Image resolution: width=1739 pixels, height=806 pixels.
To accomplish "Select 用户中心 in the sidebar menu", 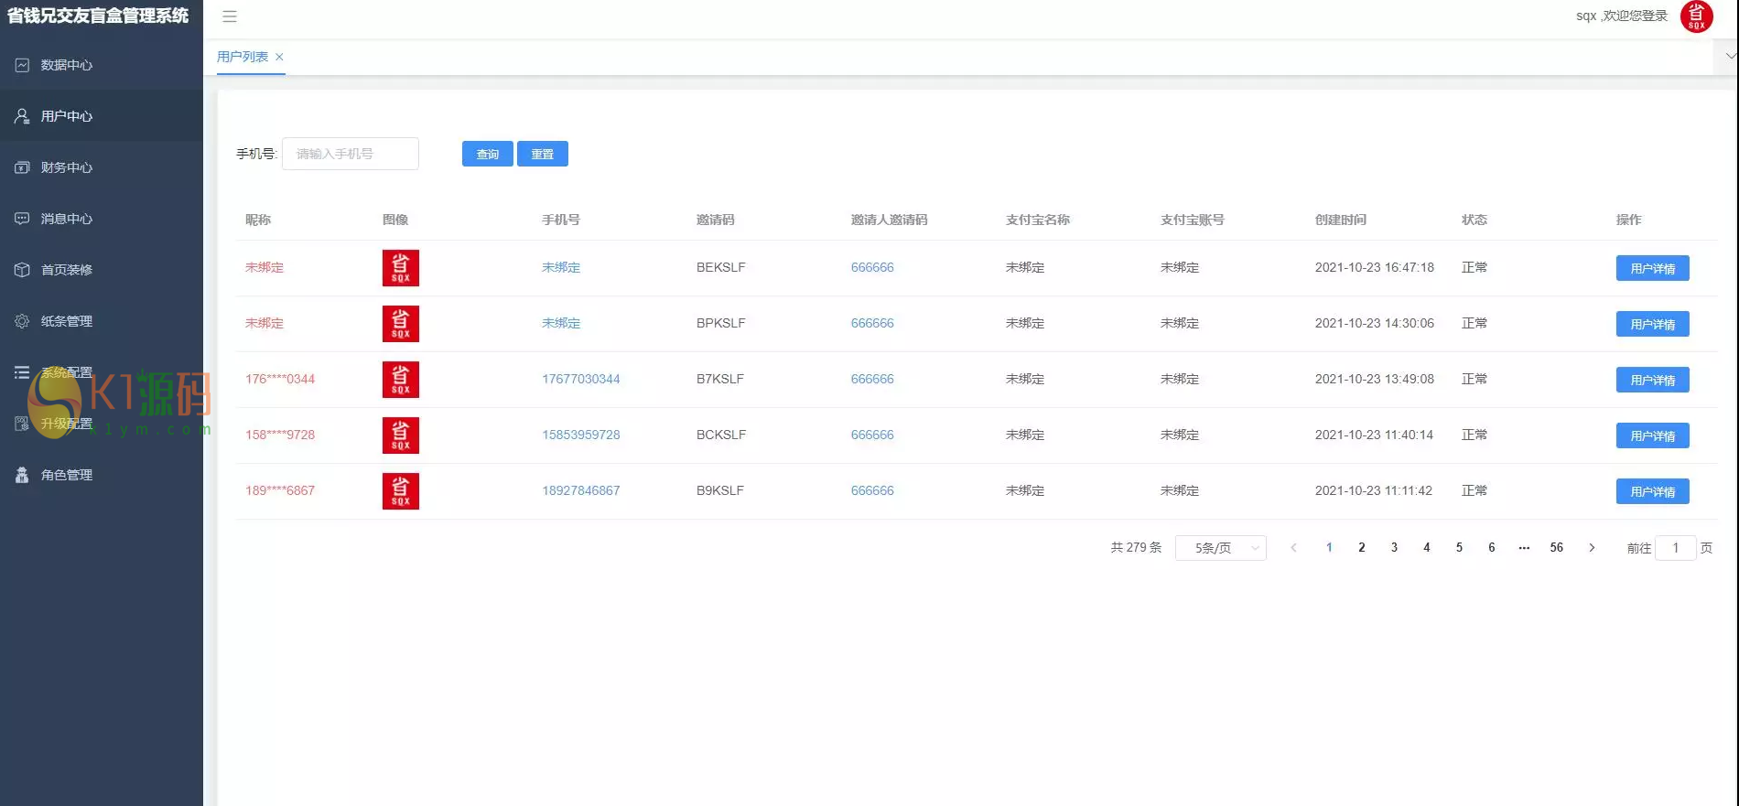I will click(66, 116).
